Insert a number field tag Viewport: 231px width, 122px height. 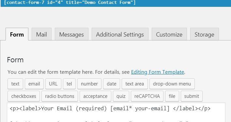point(89,84)
